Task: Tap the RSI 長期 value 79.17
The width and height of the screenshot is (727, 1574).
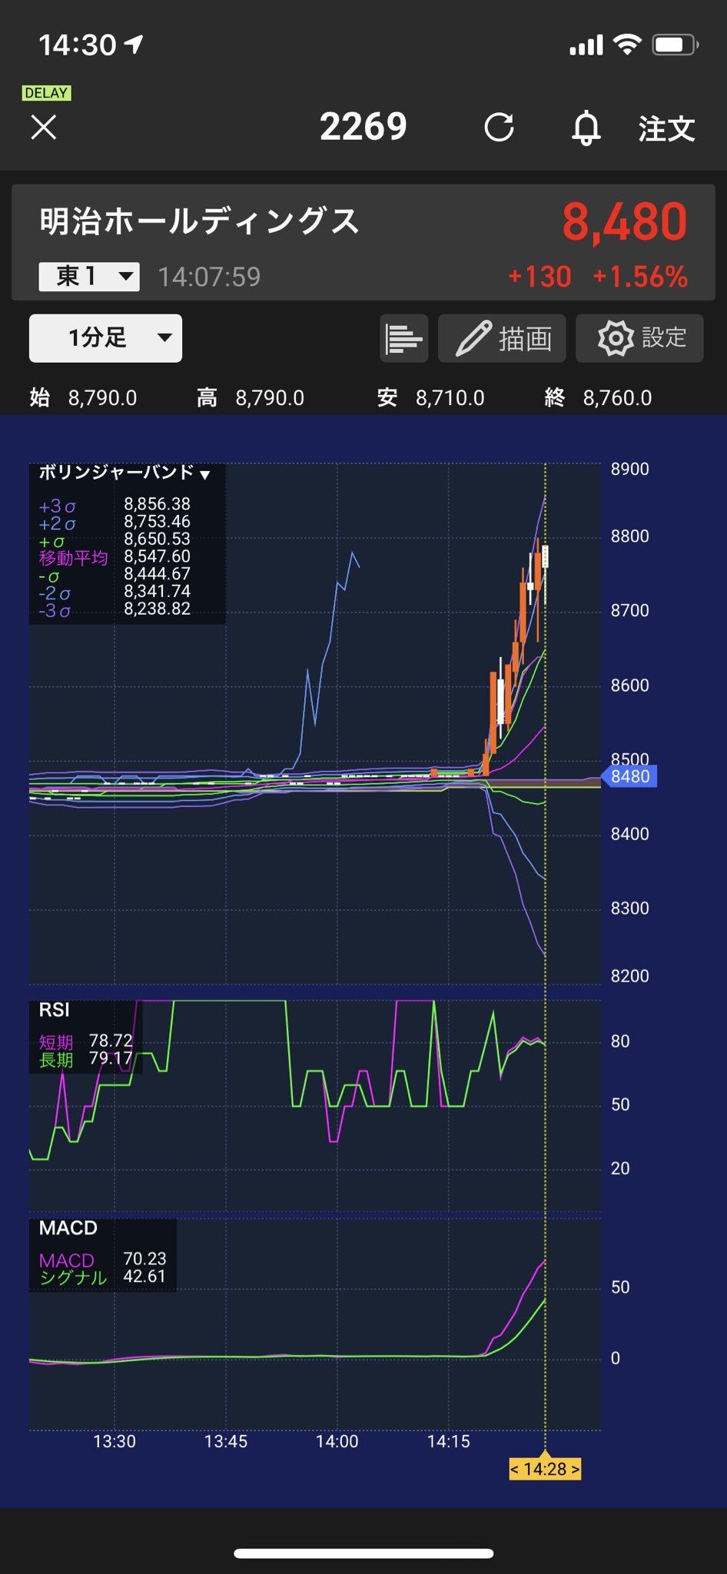Action: (x=111, y=1058)
